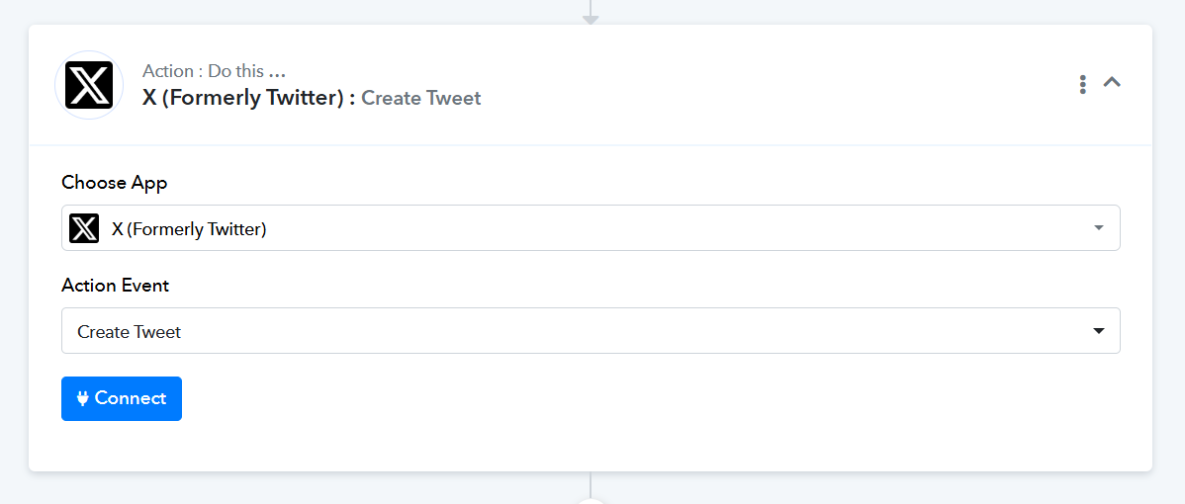This screenshot has width=1185, height=504.
Task: Click the "Action : Do this …" header text
Action: pos(214,71)
